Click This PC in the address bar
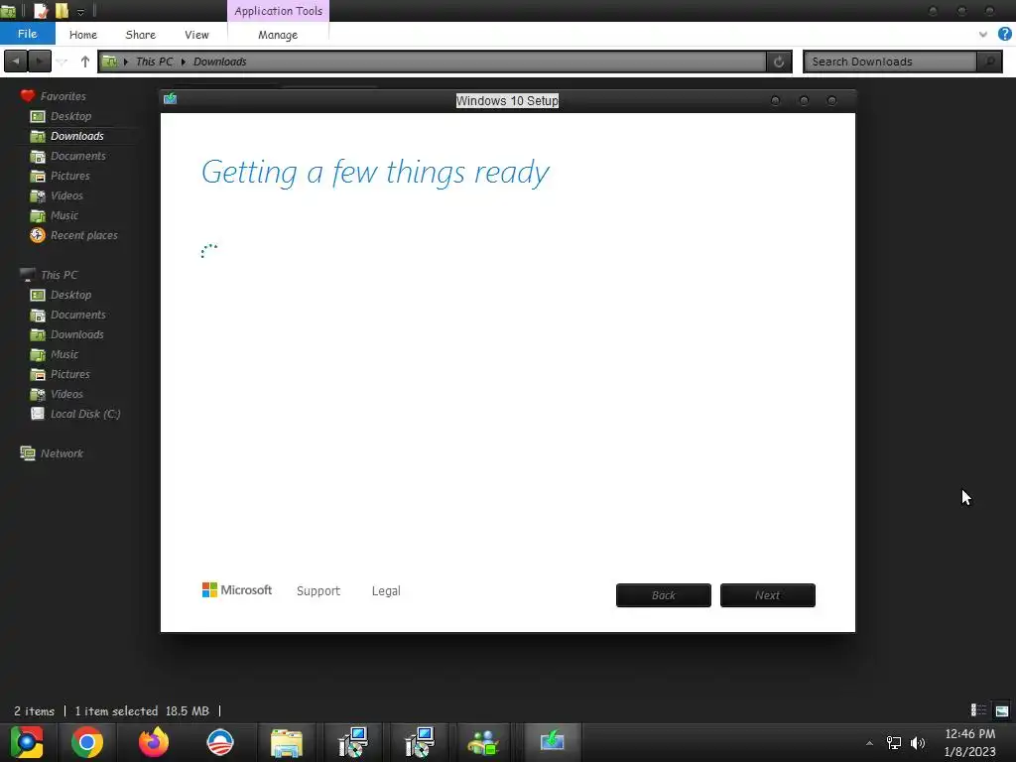This screenshot has width=1016, height=762. (154, 62)
